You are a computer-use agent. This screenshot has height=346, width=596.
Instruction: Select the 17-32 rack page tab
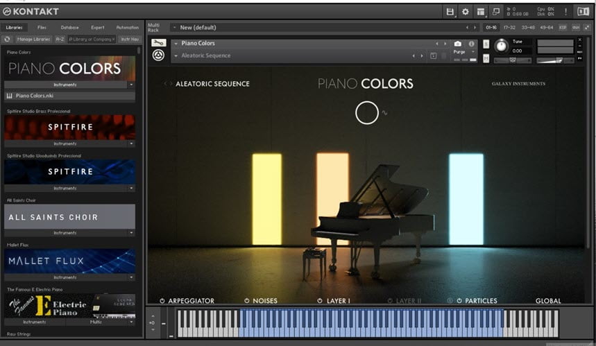[509, 27]
